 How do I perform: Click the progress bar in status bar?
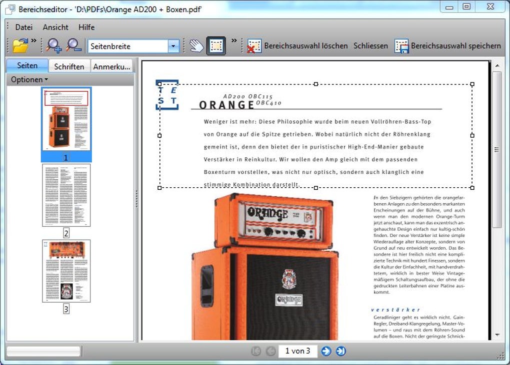click(x=43, y=351)
